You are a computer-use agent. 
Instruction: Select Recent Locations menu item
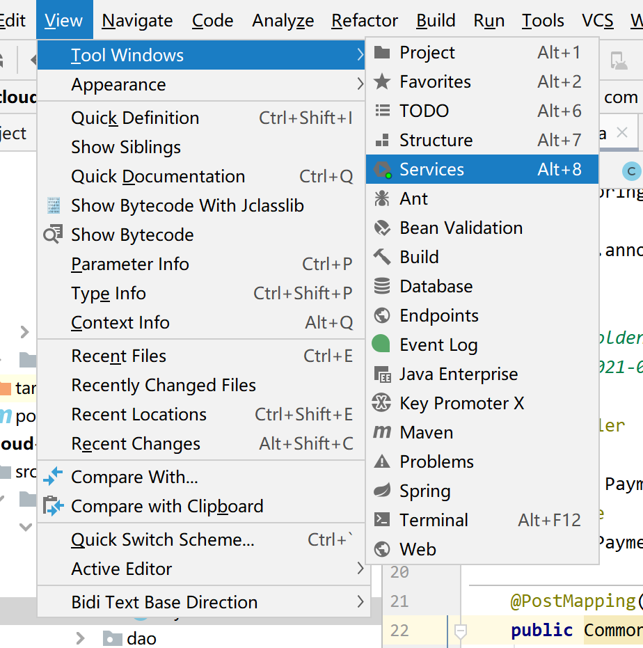(202, 415)
